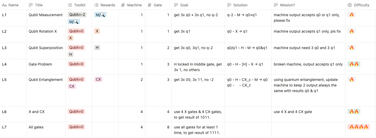Click the Title column text icon
Viewport: 376px width, 138px height.
point(31,5)
